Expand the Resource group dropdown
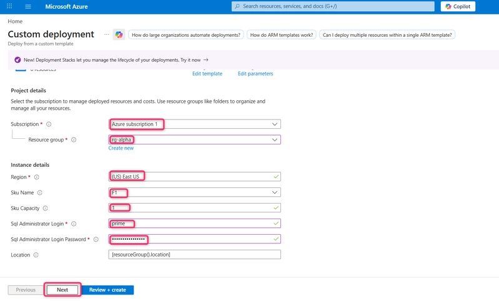Screen dimensions: 499x302 (194, 139)
